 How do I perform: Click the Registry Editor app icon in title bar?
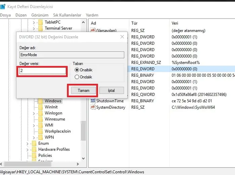(3, 6)
